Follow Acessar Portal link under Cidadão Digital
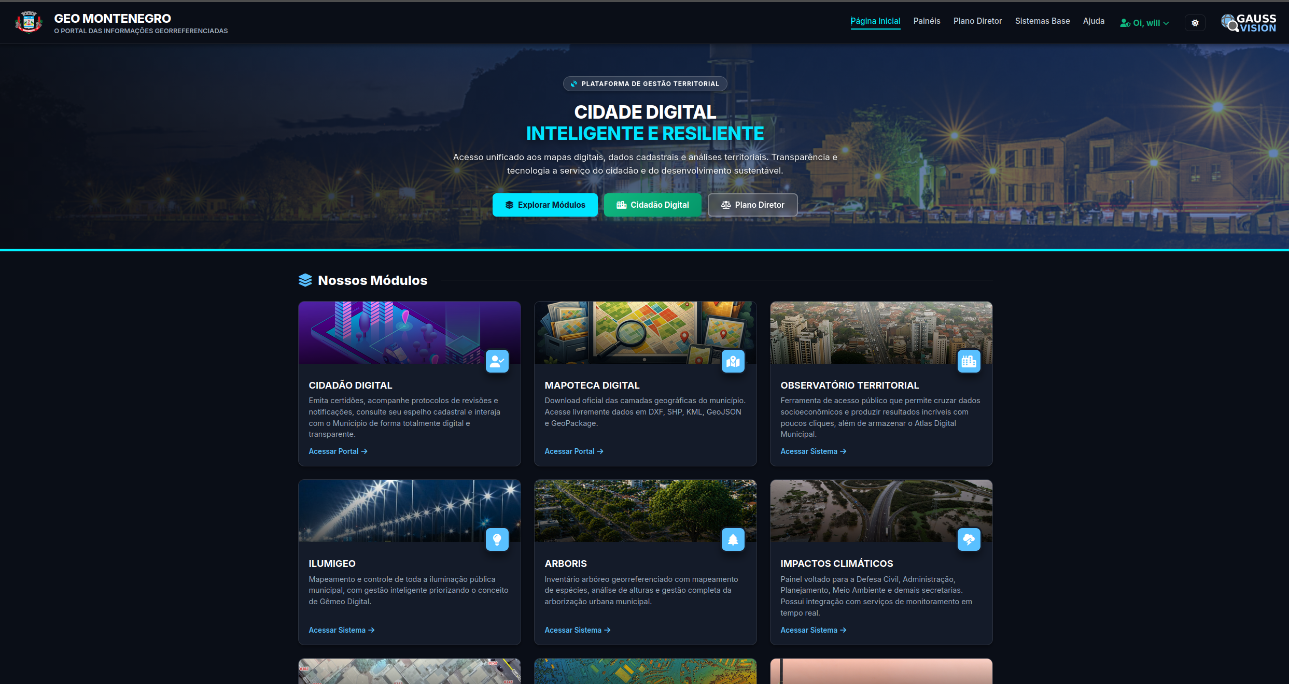The image size is (1289, 684). (338, 451)
